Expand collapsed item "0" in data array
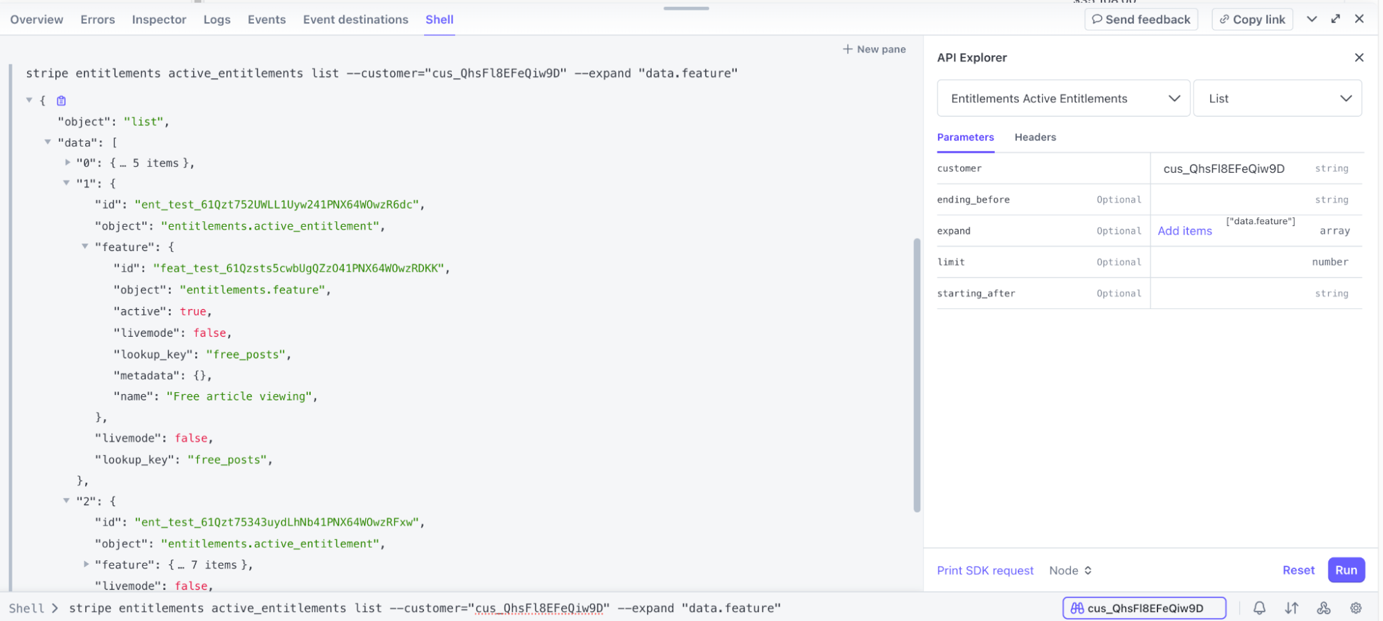 point(68,163)
